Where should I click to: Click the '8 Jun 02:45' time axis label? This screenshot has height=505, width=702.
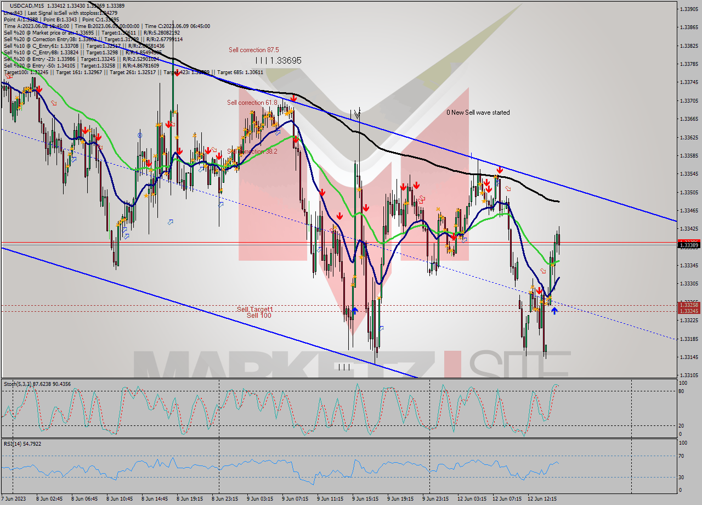(x=49, y=499)
